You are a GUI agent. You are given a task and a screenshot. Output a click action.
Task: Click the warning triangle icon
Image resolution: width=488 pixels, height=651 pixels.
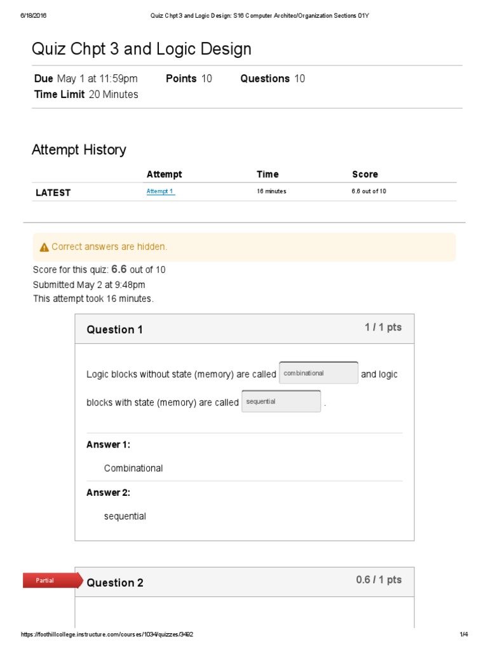click(44, 247)
